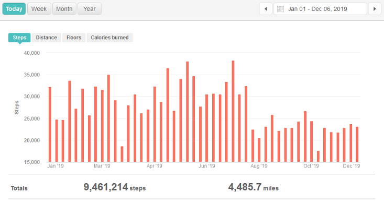Click the Mar '19 axis label

coord(102,166)
